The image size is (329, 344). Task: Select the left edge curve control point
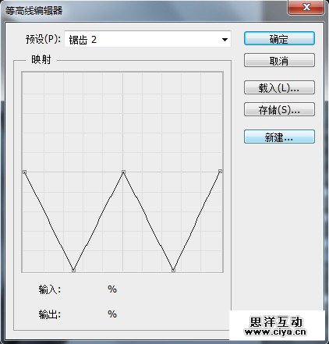24,172
